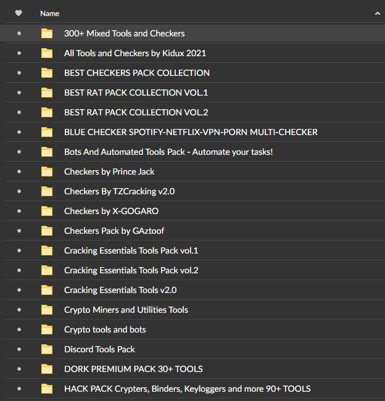Toggle favorite dot for Checkers by X-GOGARO
This screenshot has height=401, width=385.
[19, 211]
